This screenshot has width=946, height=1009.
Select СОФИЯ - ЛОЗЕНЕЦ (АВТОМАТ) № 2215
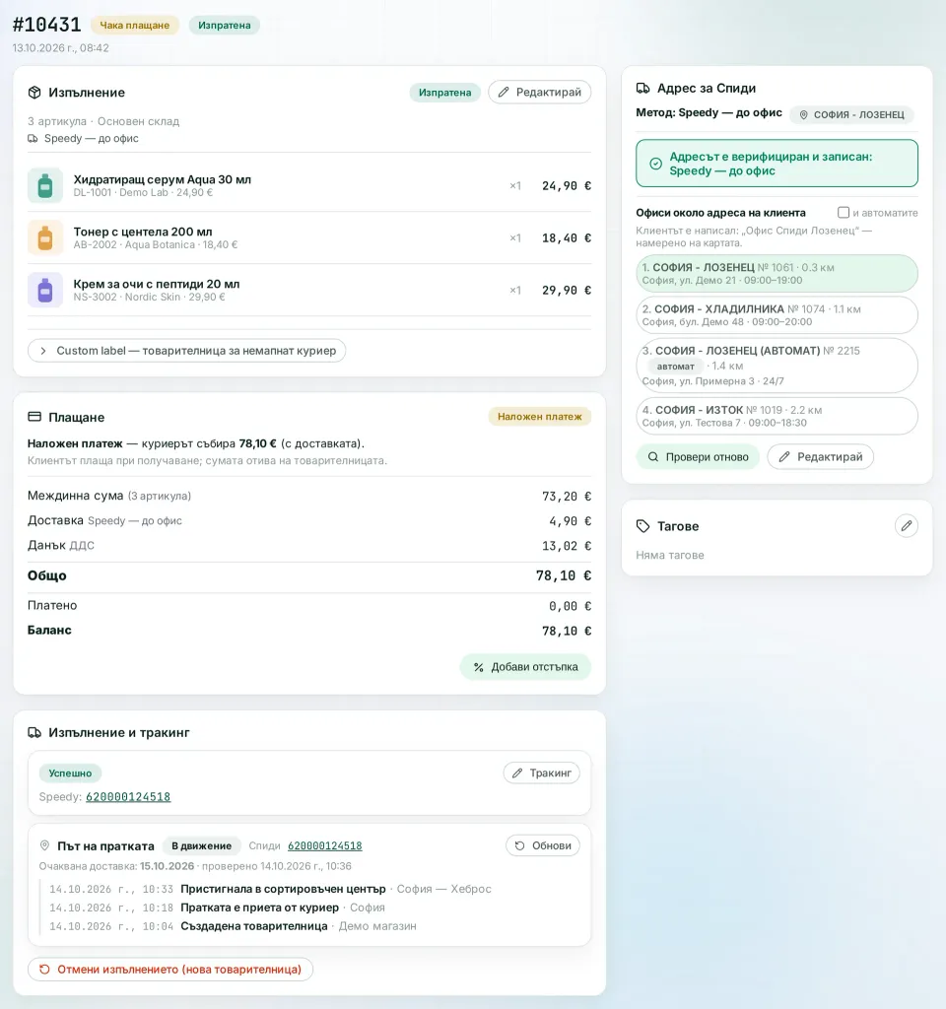coord(777,366)
